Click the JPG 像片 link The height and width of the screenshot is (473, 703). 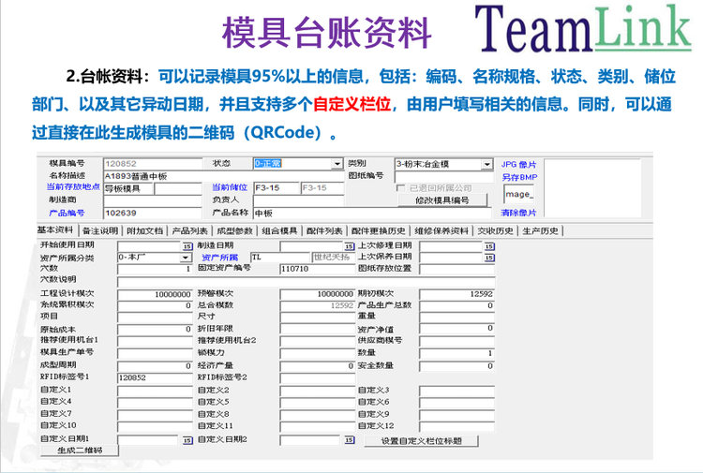coord(518,165)
